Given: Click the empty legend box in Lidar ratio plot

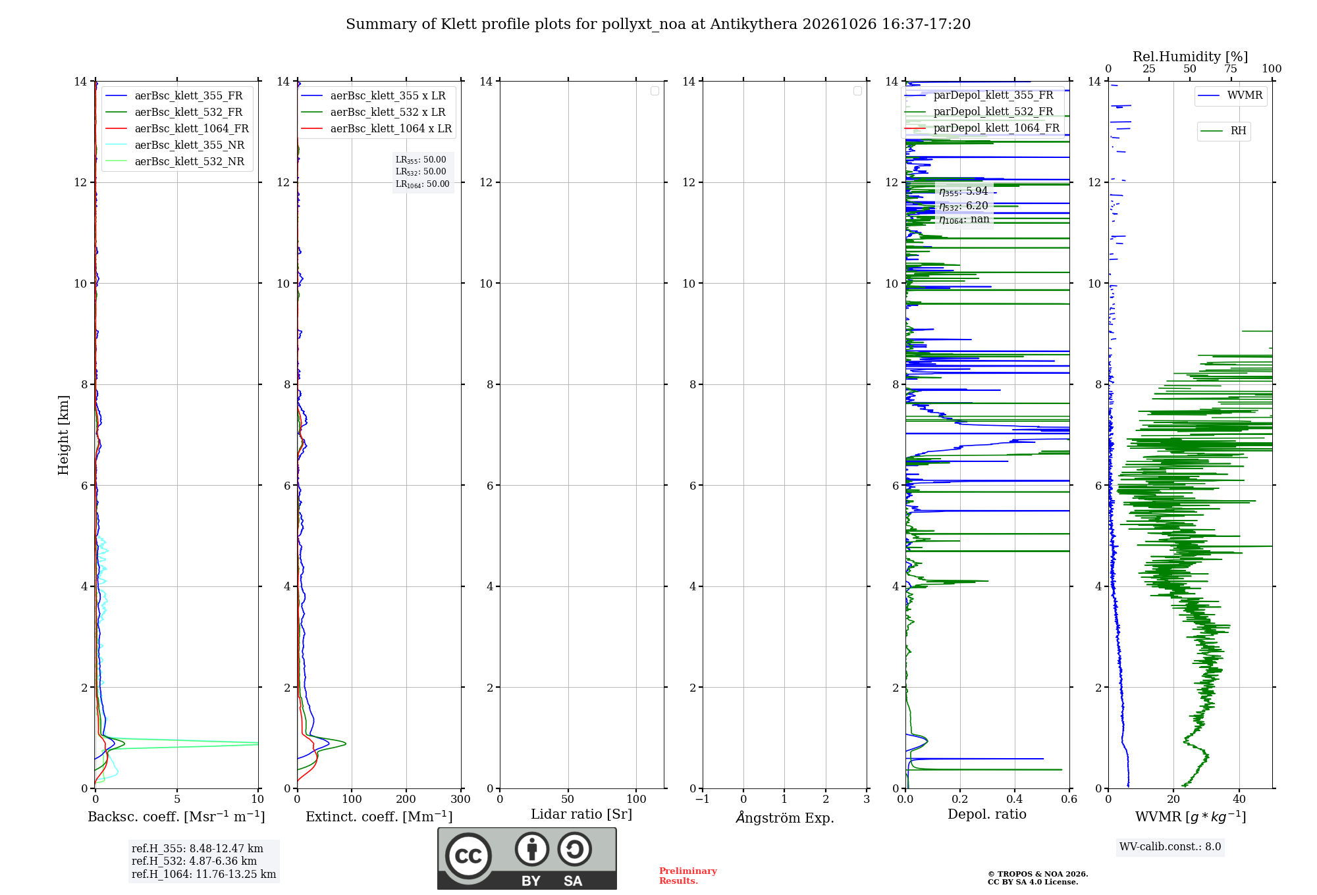Looking at the screenshot, I should pyautogui.click(x=655, y=91).
